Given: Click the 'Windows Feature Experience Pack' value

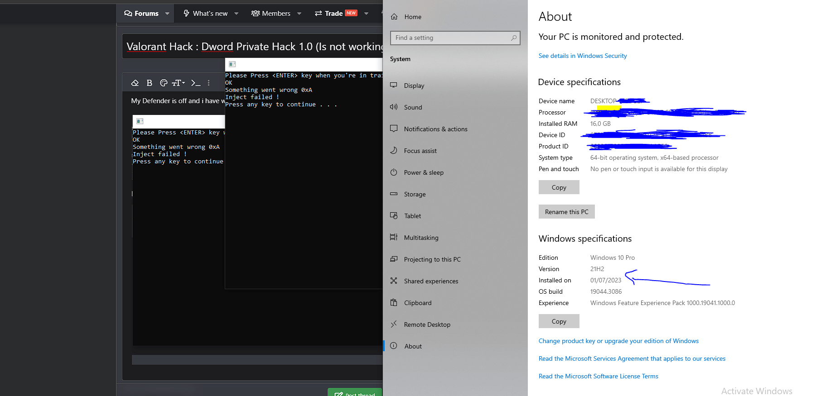Looking at the screenshot, I should (x=662, y=303).
